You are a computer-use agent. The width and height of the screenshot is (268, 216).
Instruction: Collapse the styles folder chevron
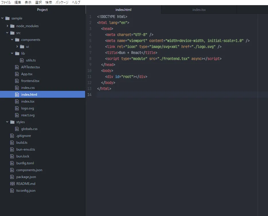click(x=7, y=122)
